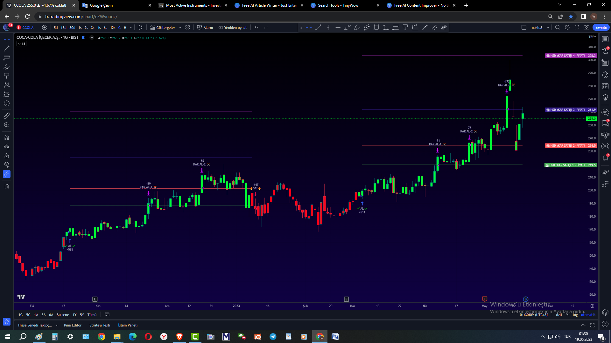Select the Bu sene date range
This screenshot has height=343, width=611.
[63, 315]
